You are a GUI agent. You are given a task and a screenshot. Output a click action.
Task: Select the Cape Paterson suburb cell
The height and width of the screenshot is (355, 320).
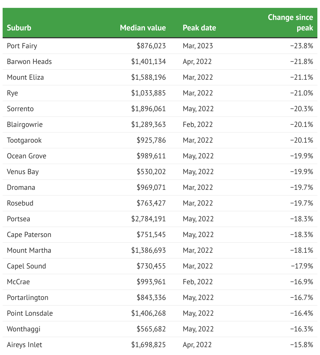click(29, 235)
